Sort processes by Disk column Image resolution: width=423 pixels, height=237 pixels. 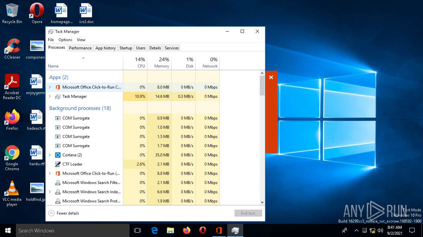183,63
